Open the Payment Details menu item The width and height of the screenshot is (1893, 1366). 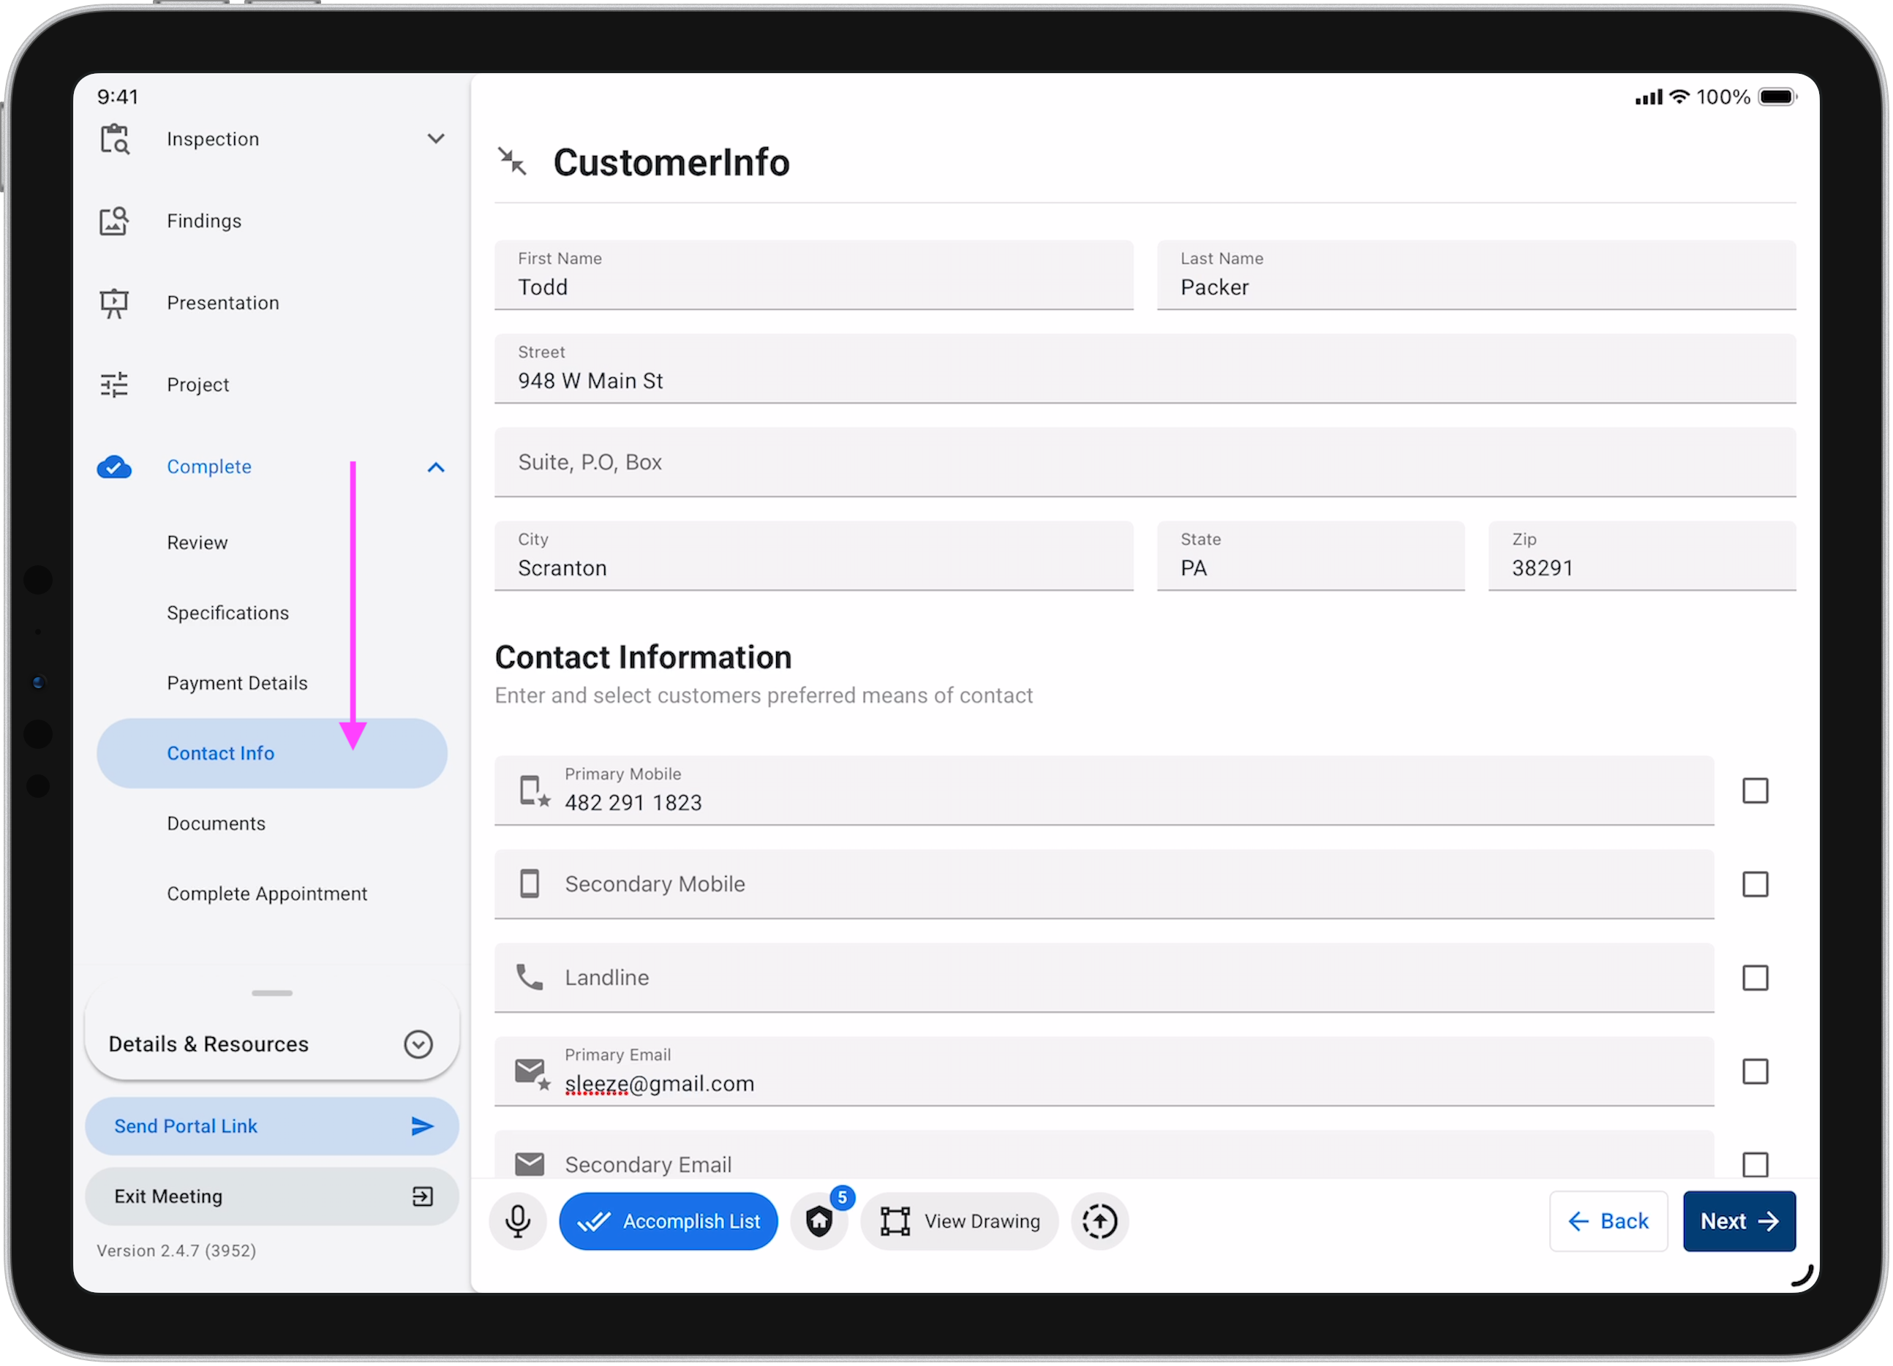[x=237, y=682]
